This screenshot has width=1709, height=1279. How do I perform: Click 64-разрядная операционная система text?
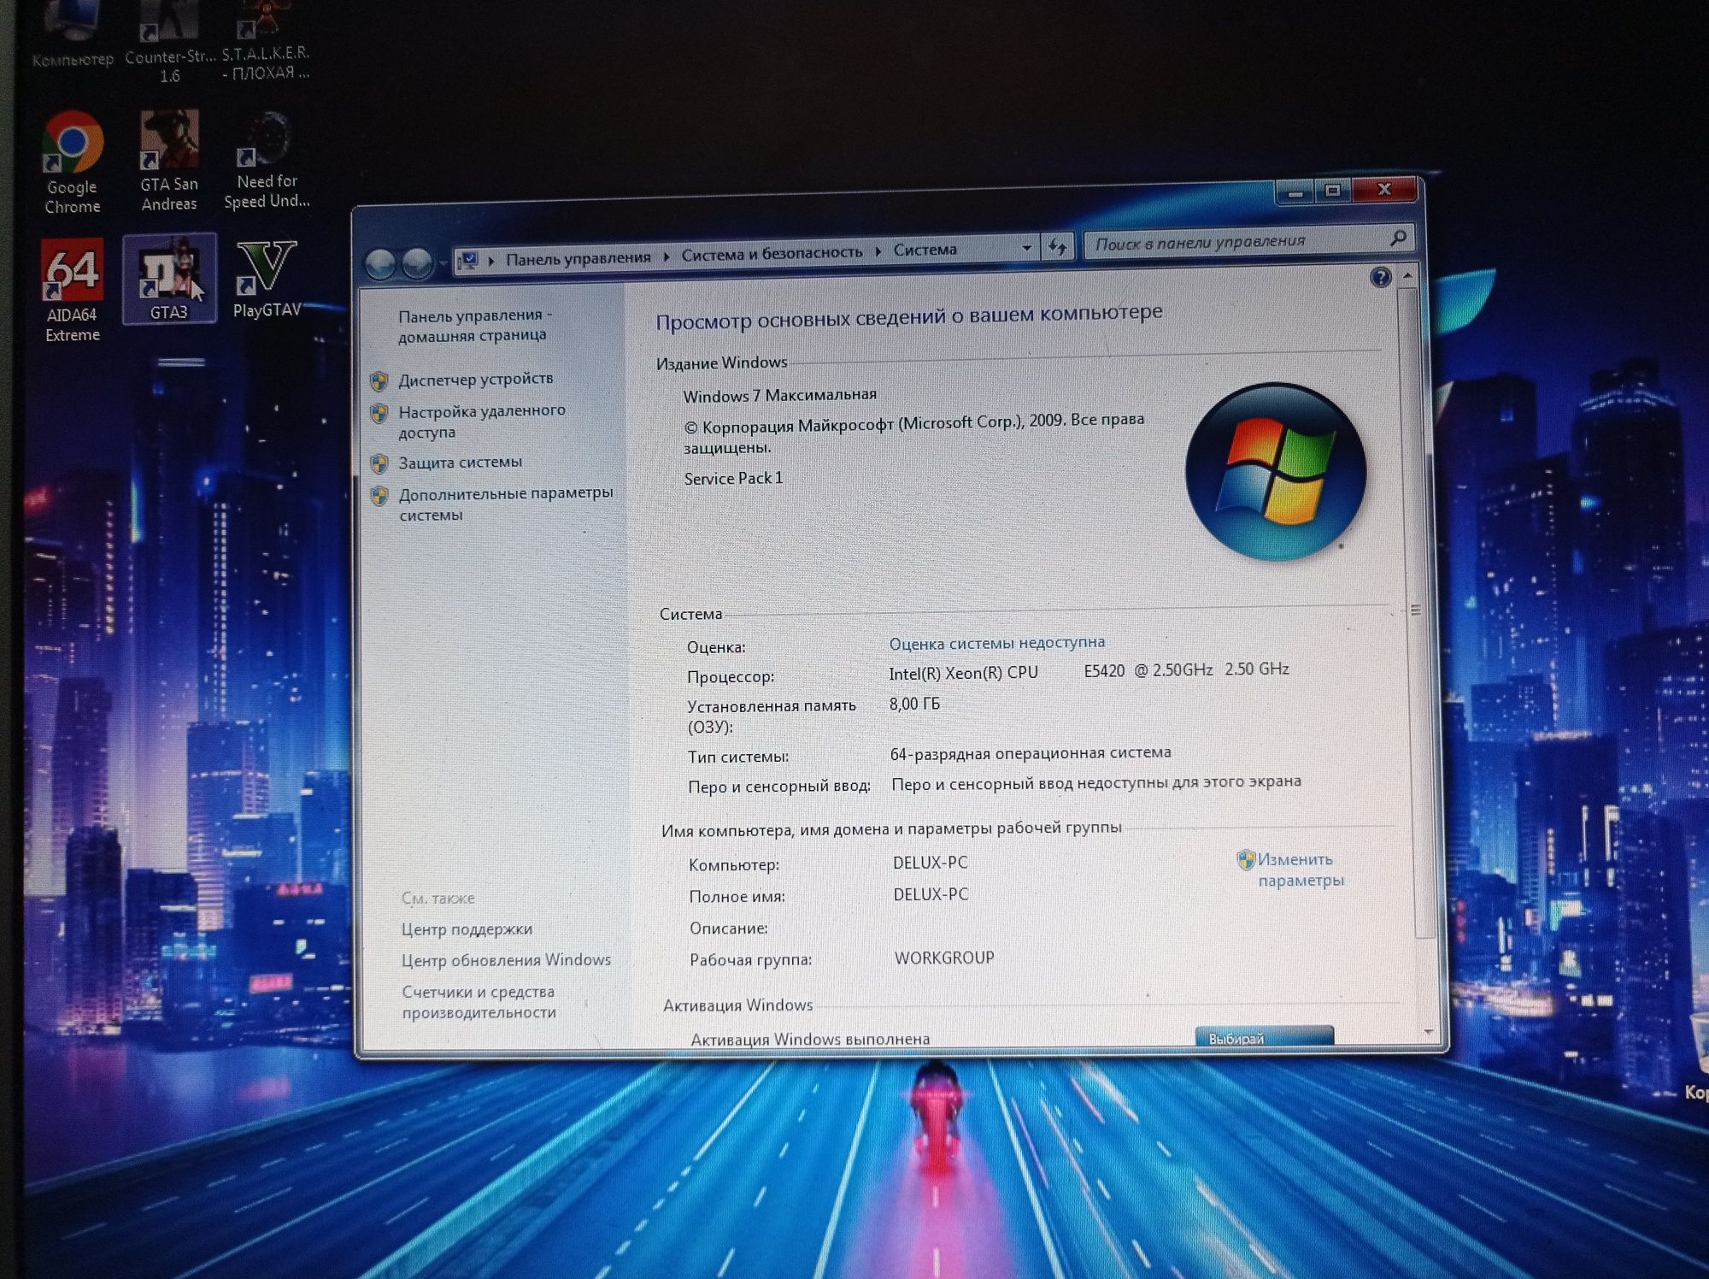pyautogui.click(x=1031, y=753)
